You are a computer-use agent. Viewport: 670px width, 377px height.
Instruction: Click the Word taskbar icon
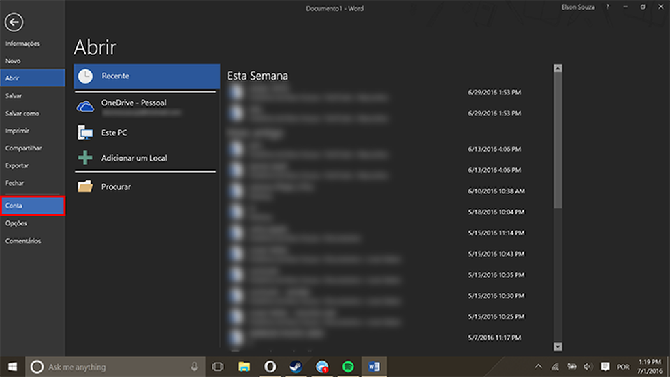(374, 367)
